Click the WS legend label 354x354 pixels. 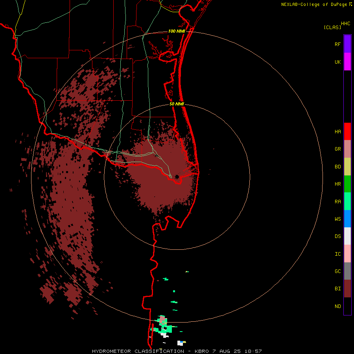pos(338,219)
